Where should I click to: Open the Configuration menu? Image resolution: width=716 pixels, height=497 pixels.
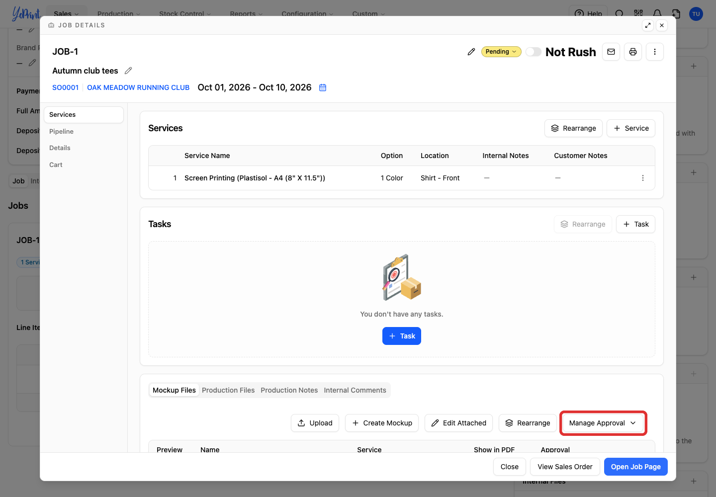307,14
